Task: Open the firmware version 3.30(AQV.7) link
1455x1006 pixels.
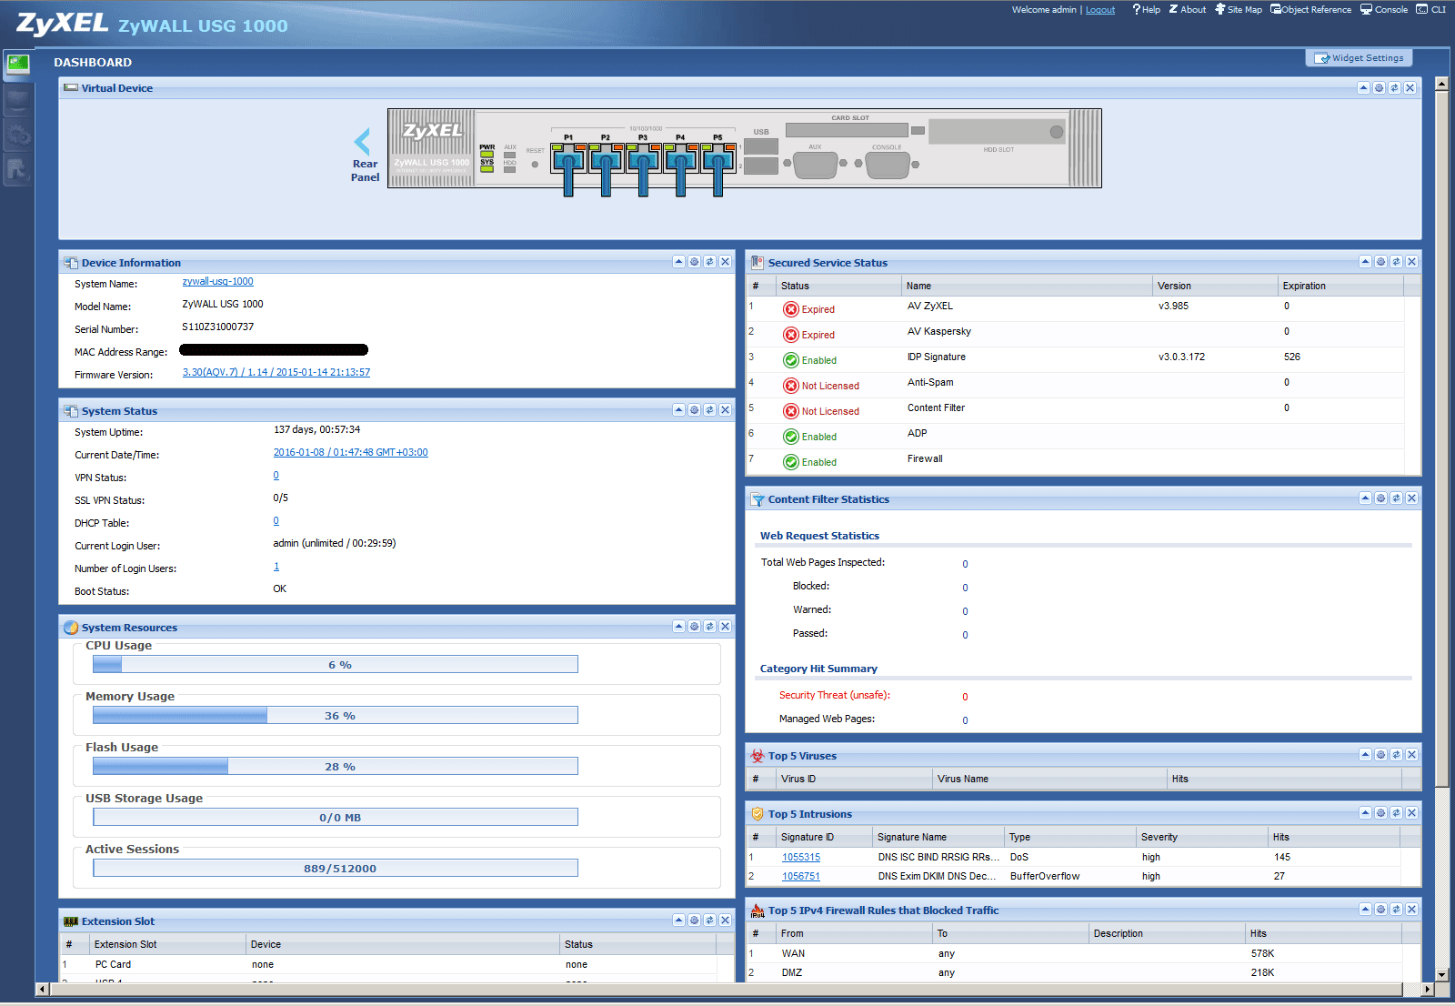Action: (x=276, y=373)
